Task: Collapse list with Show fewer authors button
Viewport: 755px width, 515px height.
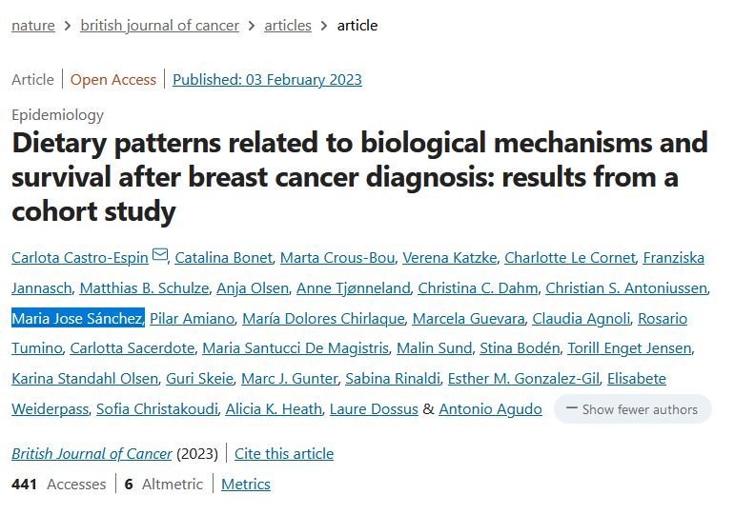Action: tap(632, 409)
